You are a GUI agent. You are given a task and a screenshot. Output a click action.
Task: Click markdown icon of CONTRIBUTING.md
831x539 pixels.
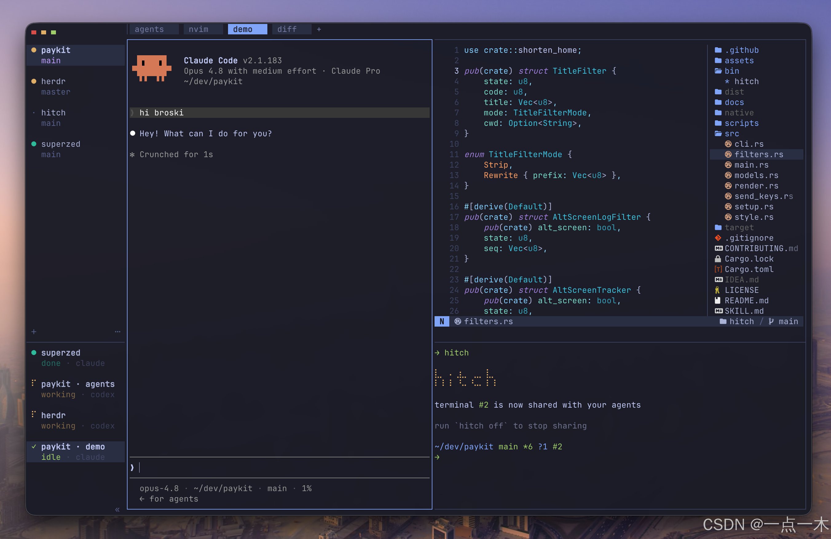(x=719, y=249)
